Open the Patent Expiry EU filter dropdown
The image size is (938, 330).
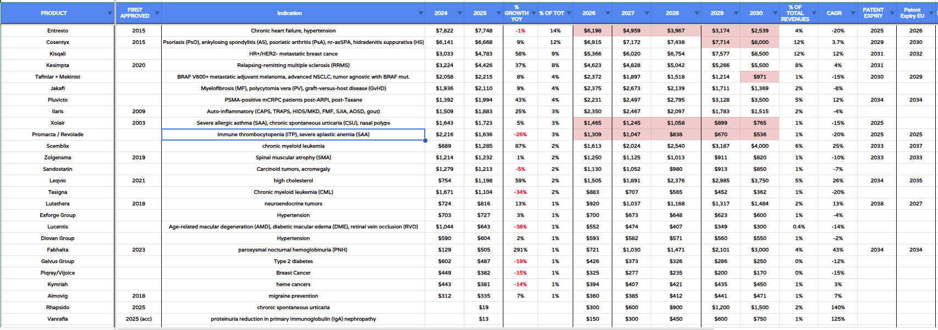[x=931, y=13]
